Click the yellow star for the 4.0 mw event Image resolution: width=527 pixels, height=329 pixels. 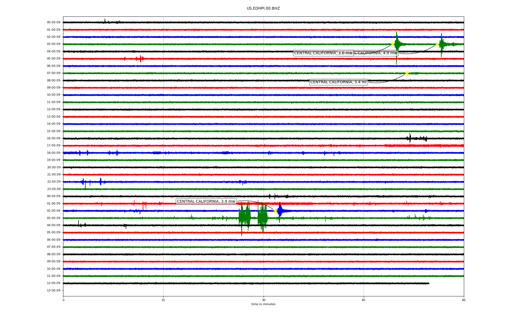437,44
